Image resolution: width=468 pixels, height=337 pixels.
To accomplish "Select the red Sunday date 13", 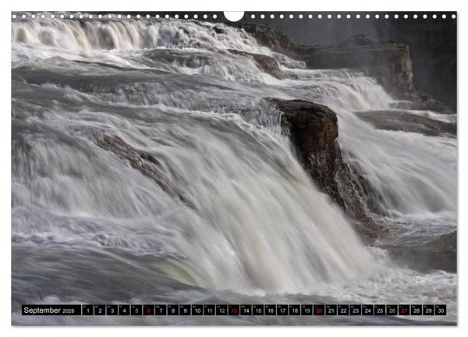I will 234,310.
